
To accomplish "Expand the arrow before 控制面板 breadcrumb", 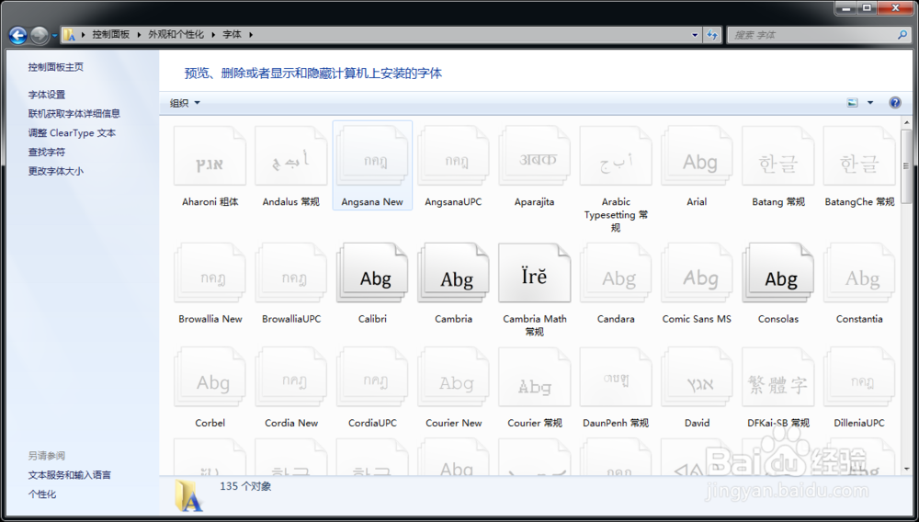I will pos(84,35).
